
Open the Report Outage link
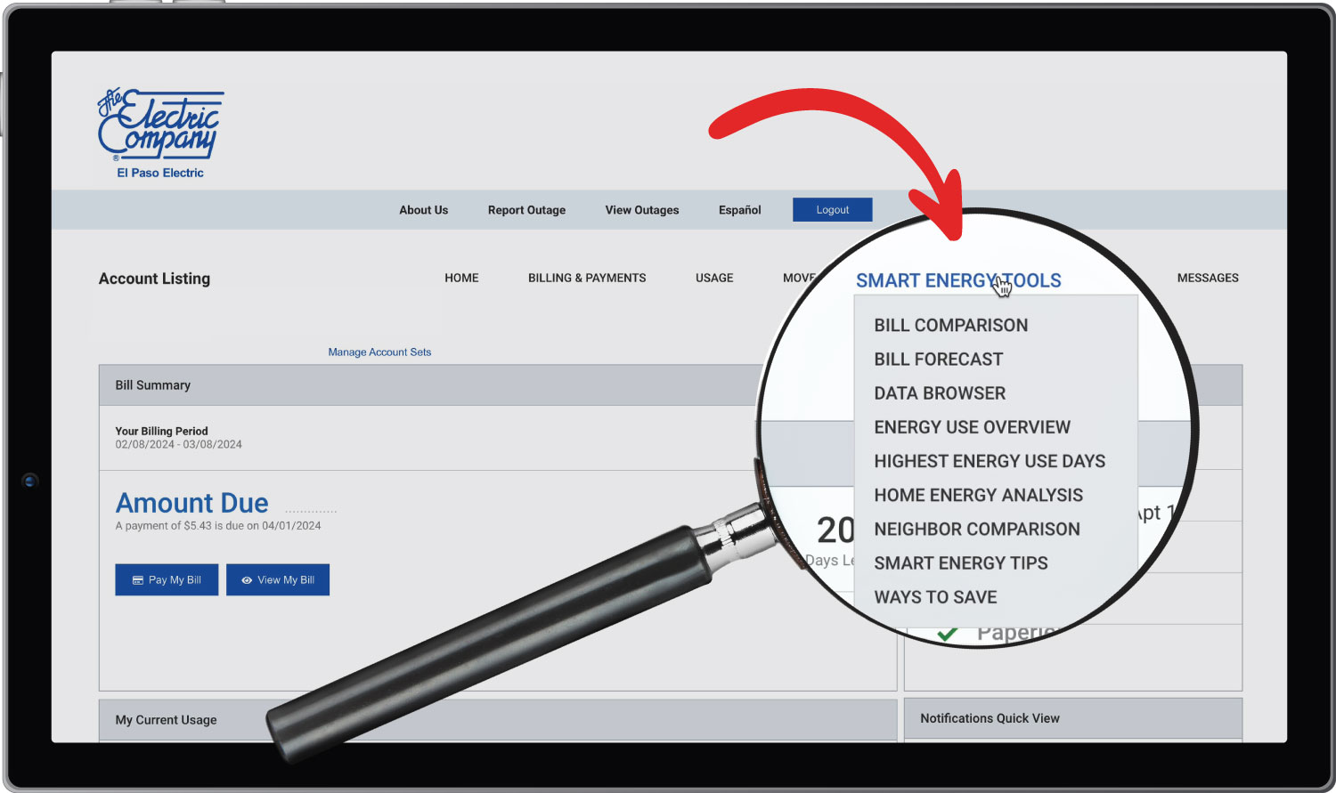click(526, 210)
